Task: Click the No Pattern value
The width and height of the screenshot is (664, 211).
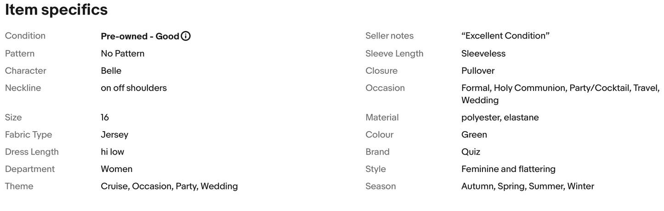Action: point(123,54)
